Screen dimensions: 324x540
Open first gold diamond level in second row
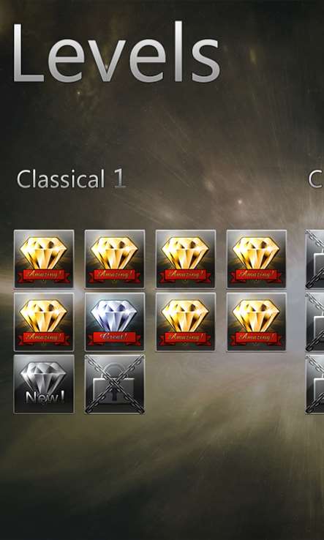(x=44, y=322)
